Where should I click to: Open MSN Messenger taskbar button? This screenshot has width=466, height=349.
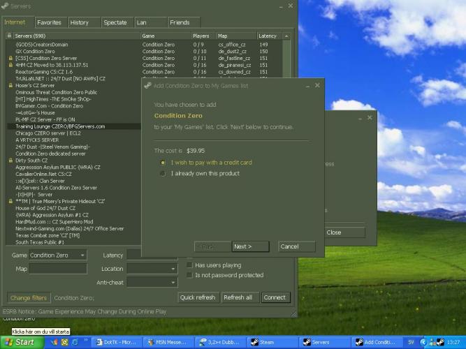[168, 342]
